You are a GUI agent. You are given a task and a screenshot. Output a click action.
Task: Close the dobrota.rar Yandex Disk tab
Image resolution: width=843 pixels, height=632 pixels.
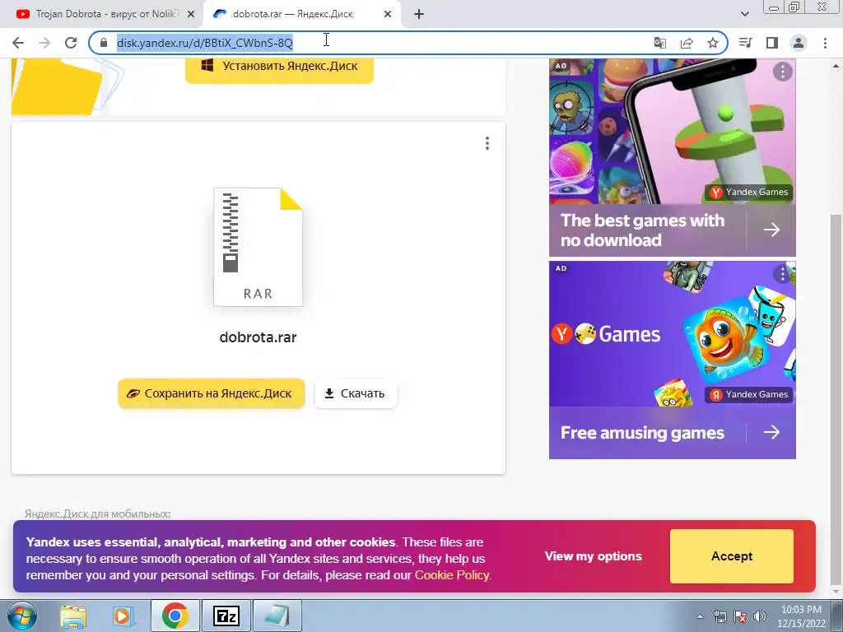(388, 15)
